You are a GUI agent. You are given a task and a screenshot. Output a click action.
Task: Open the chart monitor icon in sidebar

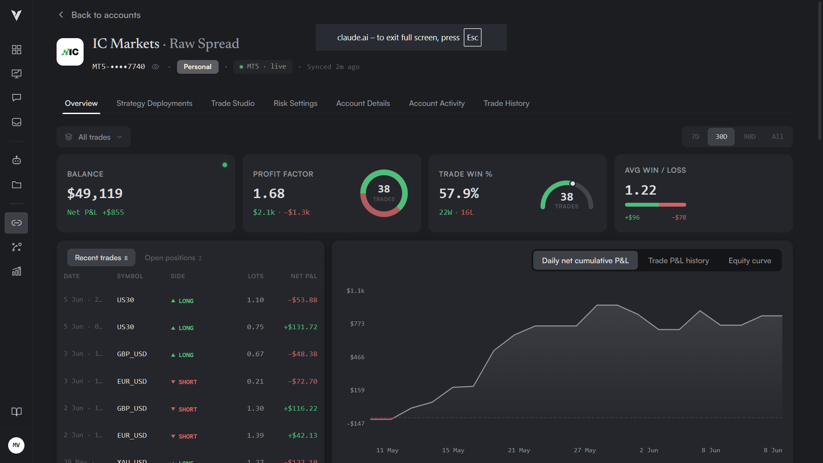click(16, 74)
